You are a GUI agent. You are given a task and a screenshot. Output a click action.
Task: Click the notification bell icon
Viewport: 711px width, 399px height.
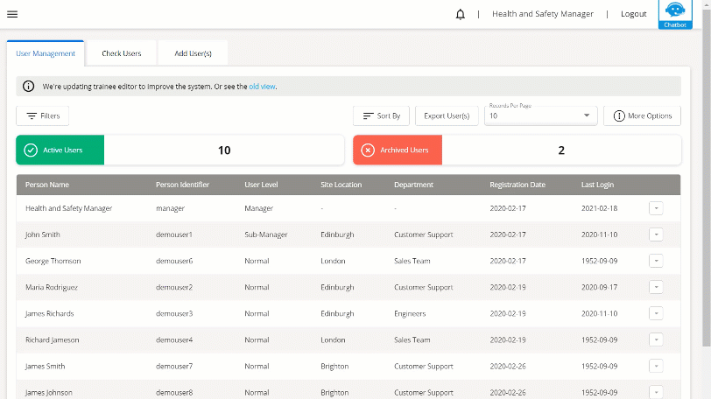tap(461, 14)
